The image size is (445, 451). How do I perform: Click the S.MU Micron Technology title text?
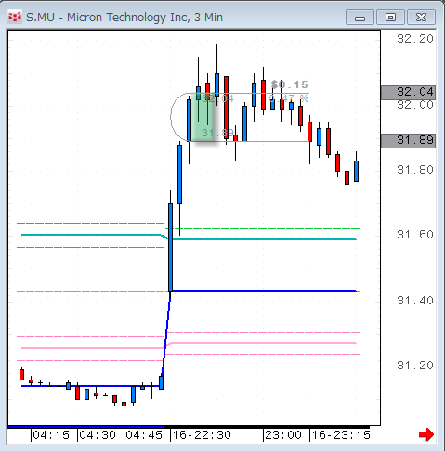(124, 18)
